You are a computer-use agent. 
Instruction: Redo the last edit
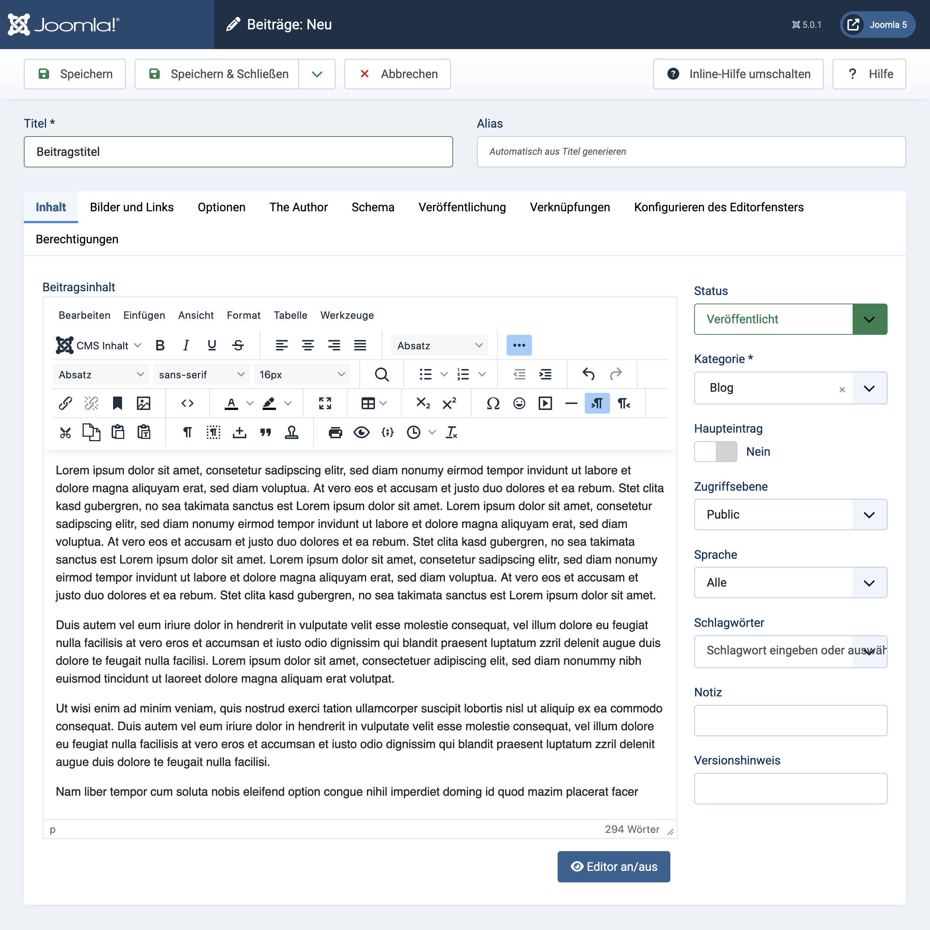coord(615,374)
